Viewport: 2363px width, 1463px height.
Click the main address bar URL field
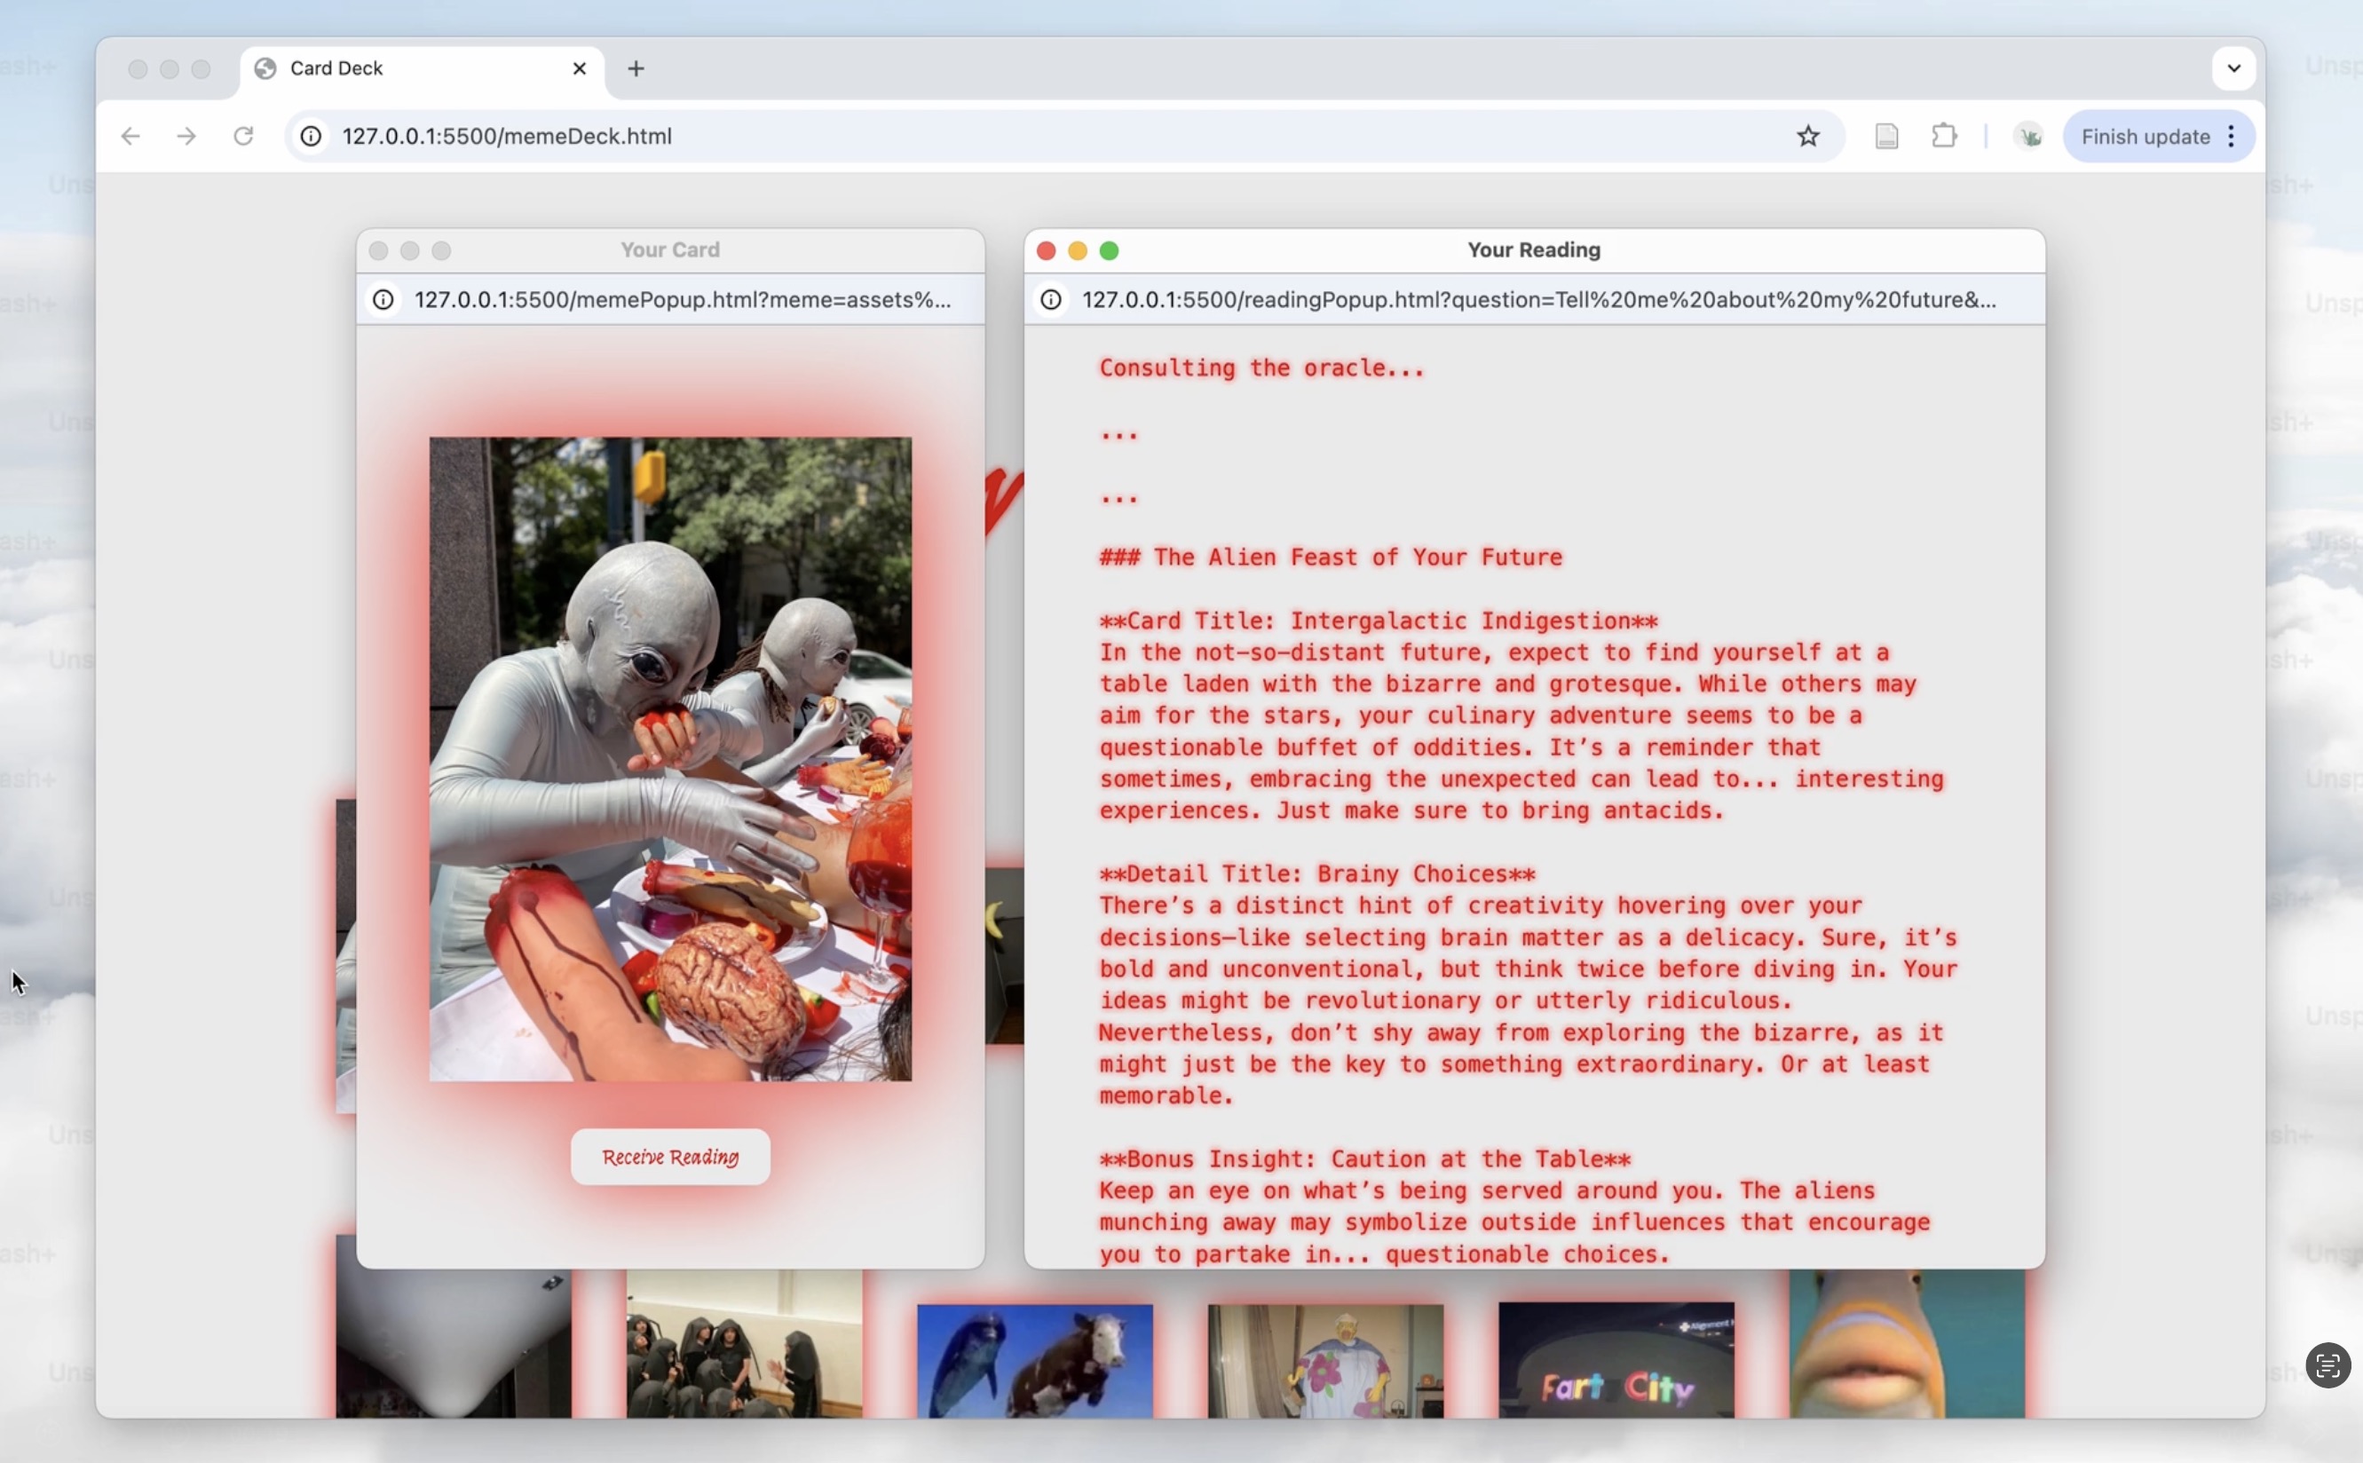click(1064, 137)
